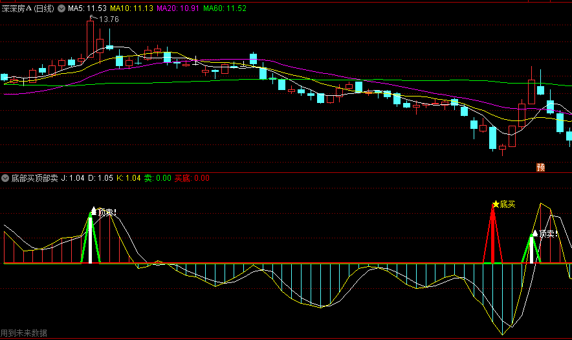This screenshot has width=572, height=340.
Task: Click the left 顶卖 sell arrow marker
Action: pos(94,211)
